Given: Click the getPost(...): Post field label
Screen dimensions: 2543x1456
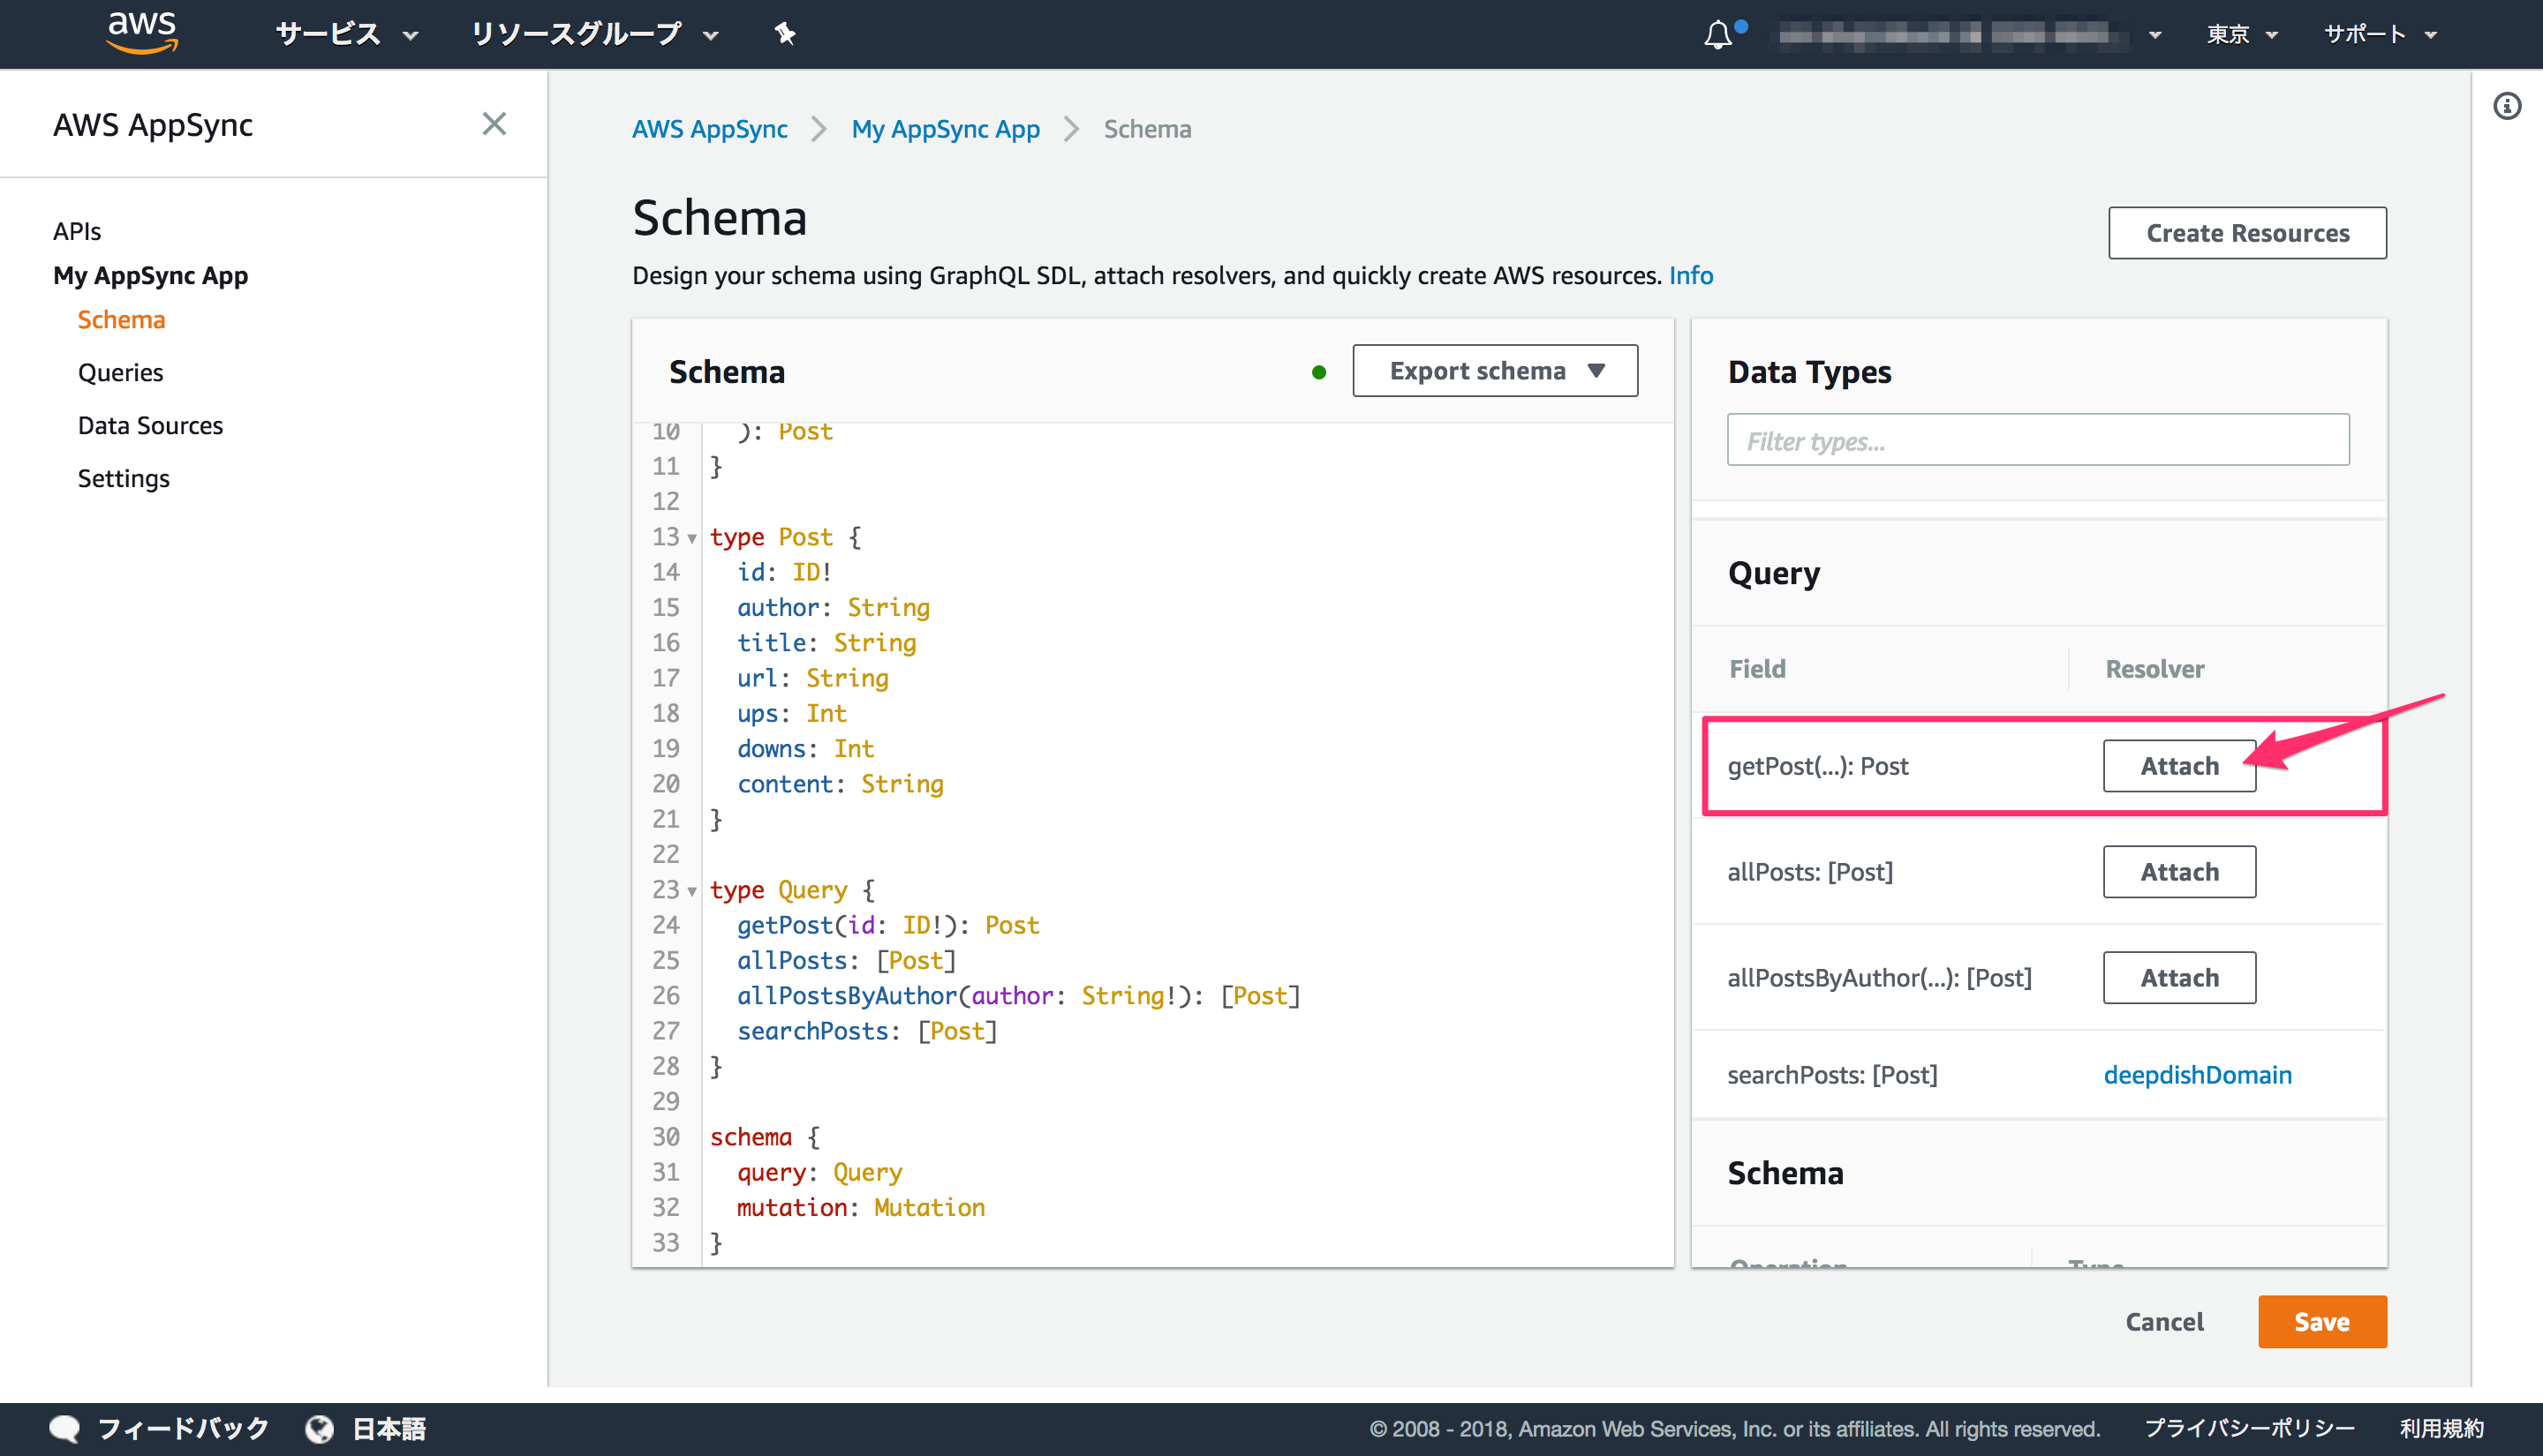Looking at the screenshot, I should pyautogui.click(x=1818, y=766).
